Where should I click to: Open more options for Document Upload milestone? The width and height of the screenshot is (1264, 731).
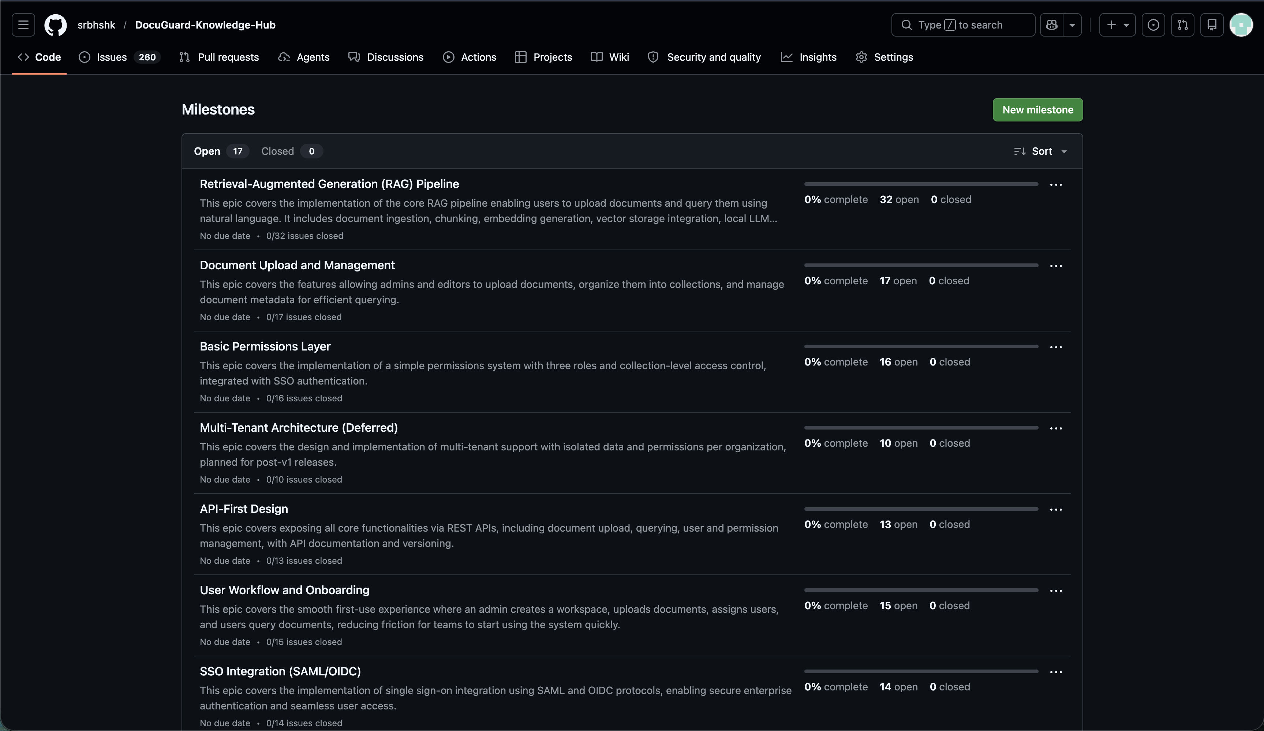click(x=1056, y=266)
